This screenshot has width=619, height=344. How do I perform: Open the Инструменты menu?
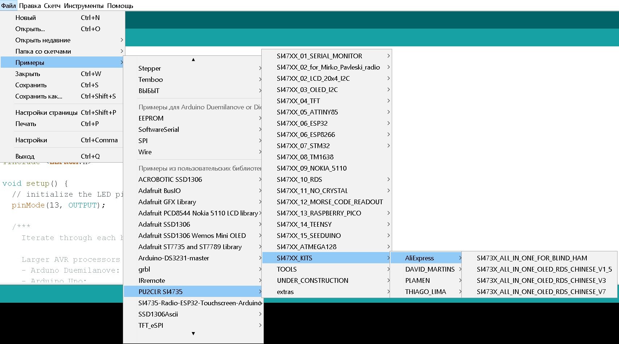pyautogui.click(x=84, y=6)
